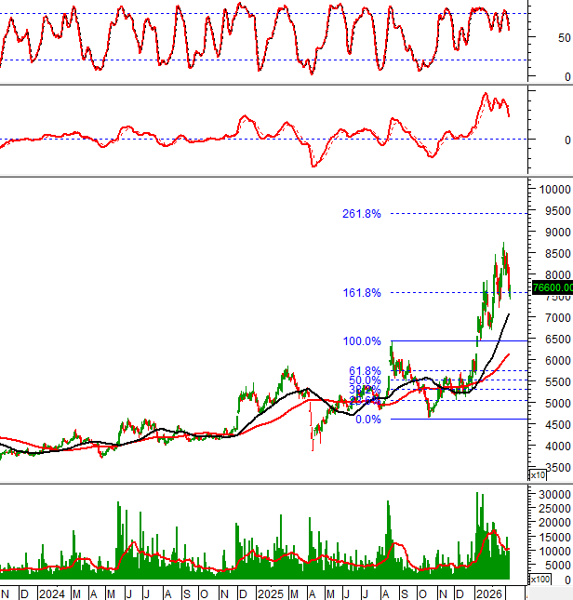The height and width of the screenshot is (600, 573).
Task: Click the 0.0% Fibonacci base label
Action: [x=368, y=420]
